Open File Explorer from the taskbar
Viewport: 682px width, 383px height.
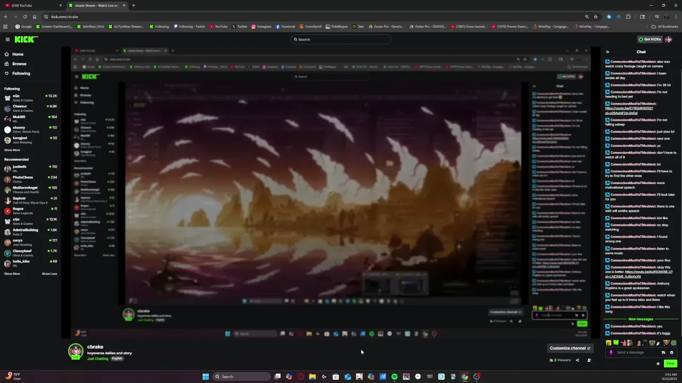pos(312,377)
